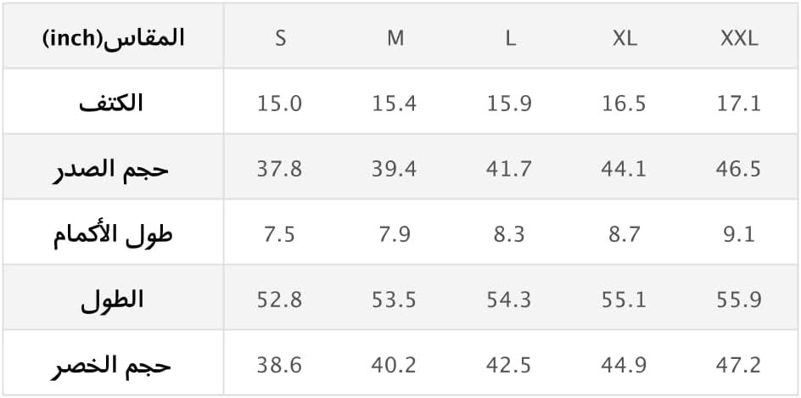The image size is (801, 398).
Task: Click the shoulder value 15.0 for size S
Action: (x=280, y=104)
